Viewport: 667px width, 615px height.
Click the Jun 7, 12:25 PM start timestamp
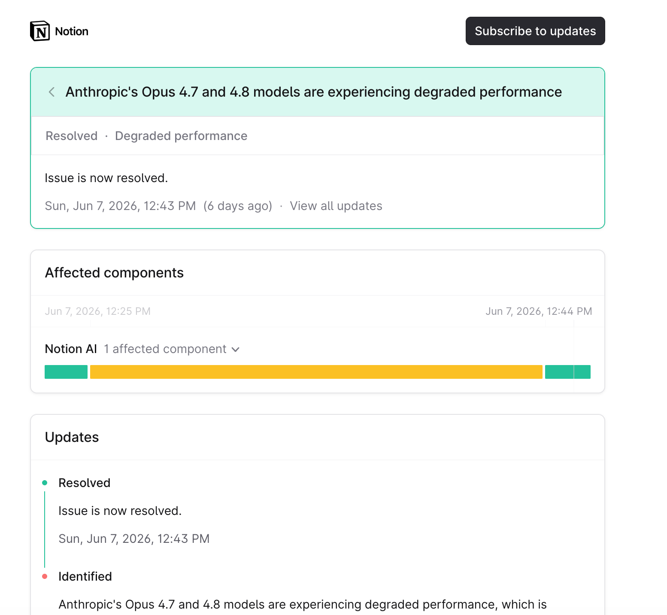[97, 311]
